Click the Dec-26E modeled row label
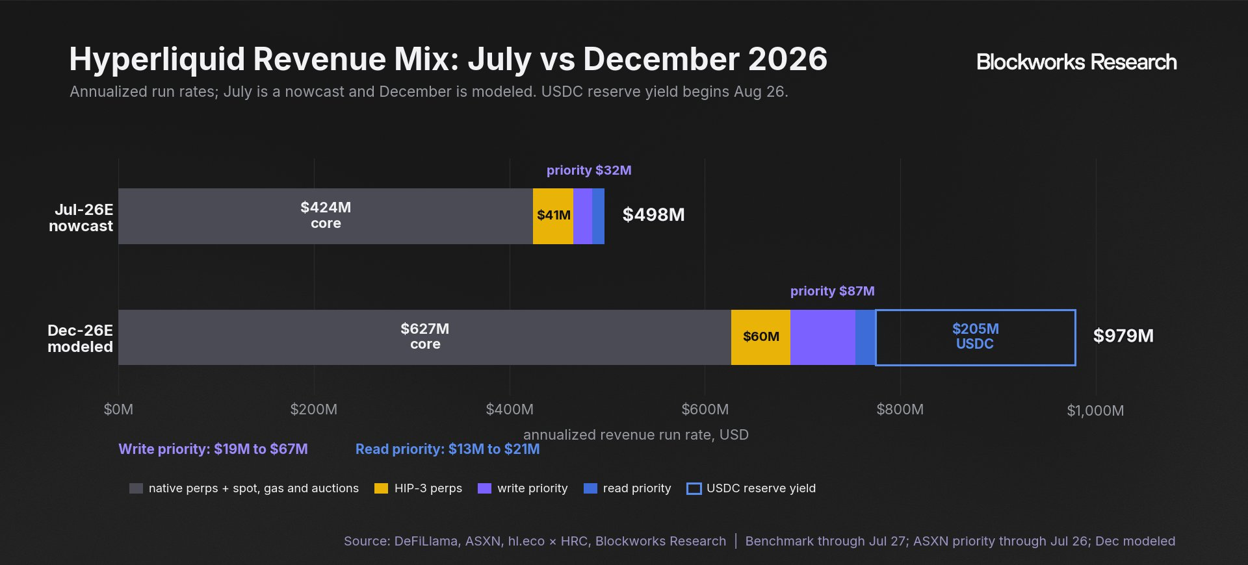Screen dimensions: 1248x565 tap(81, 338)
